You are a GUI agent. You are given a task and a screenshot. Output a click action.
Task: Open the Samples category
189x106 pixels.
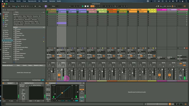[x=6, y=52]
